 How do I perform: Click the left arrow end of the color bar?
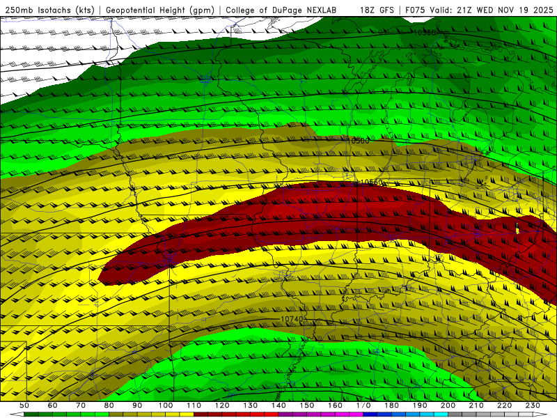point(17,415)
